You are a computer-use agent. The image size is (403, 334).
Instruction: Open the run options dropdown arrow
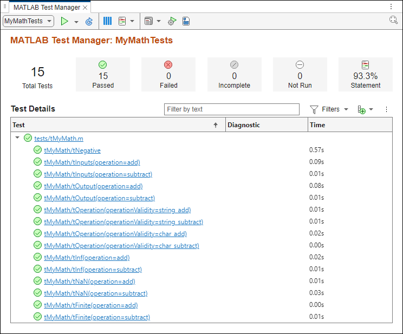(76, 22)
